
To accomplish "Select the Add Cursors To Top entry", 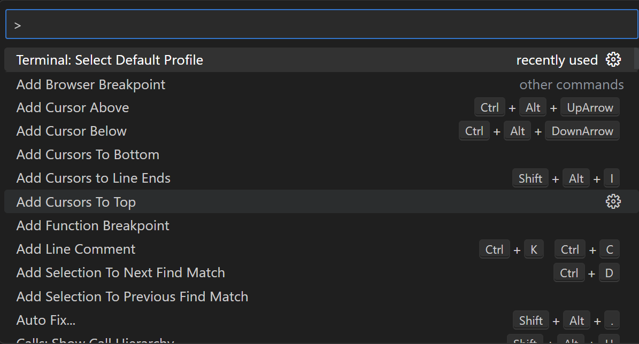I will (76, 202).
